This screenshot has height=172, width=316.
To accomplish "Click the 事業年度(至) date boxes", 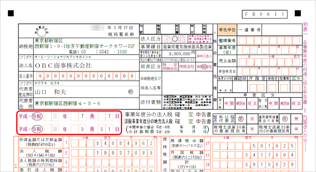I will (x=269, y=50).
